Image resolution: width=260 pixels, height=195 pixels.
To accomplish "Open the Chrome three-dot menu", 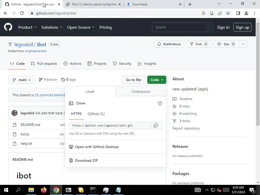I will (254, 13).
